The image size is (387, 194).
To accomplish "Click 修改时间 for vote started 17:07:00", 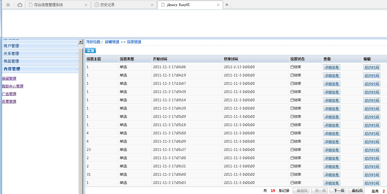I will [x=372, y=158].
